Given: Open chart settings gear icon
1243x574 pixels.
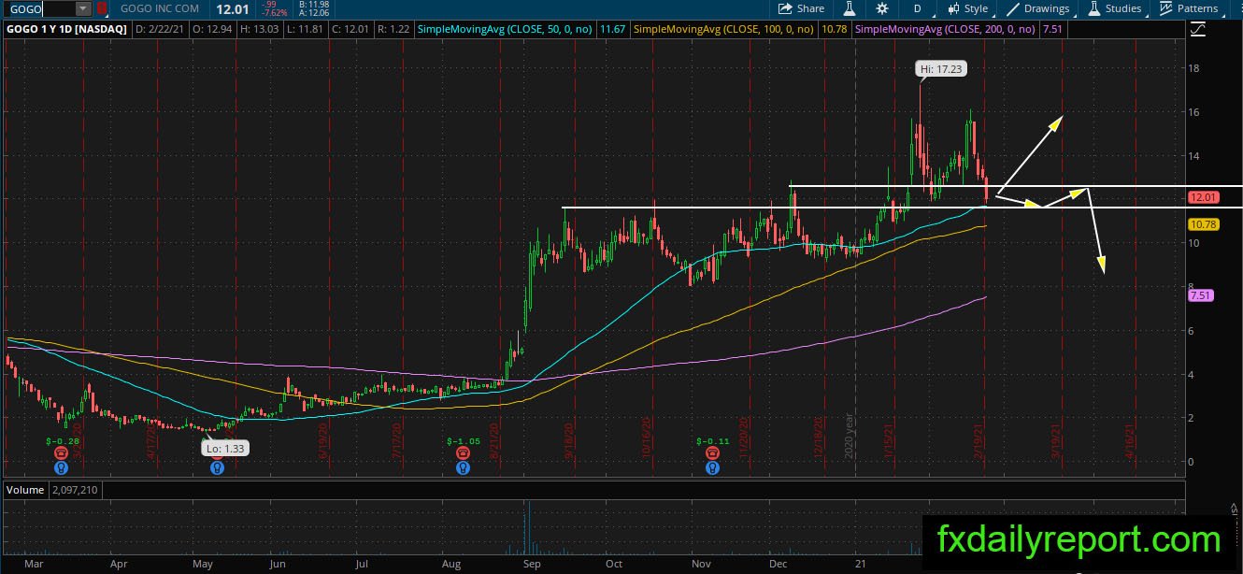Looking at the screenshot, I should (x=882, y=8).
